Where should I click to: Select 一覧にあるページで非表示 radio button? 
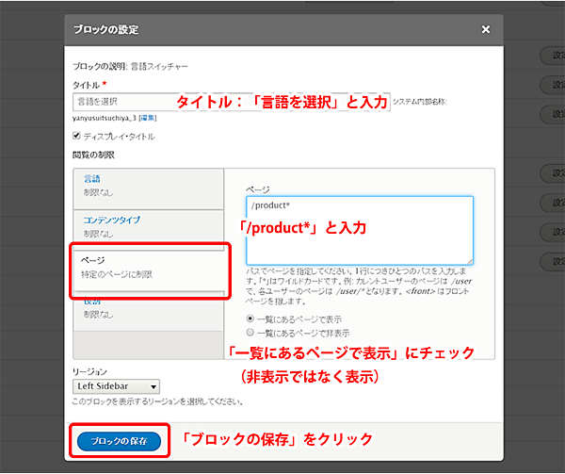[250, 333]
